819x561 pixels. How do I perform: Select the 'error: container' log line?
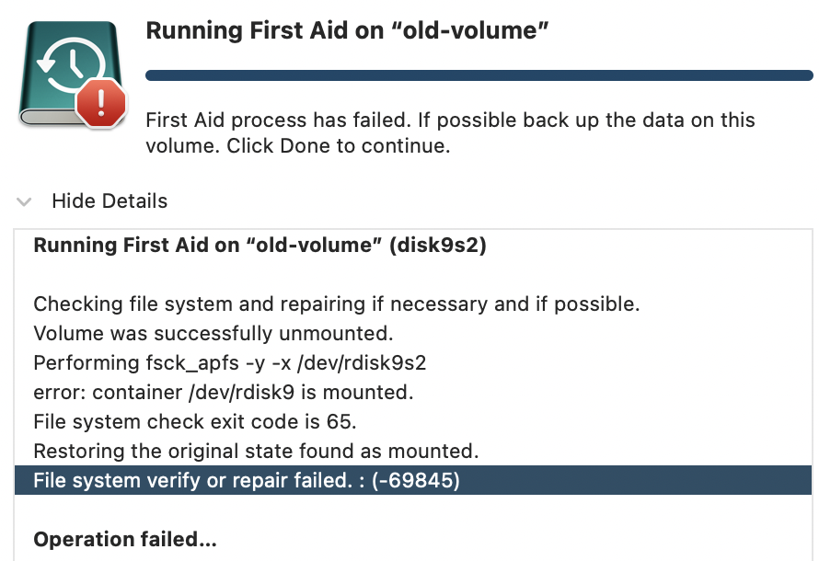click(224, 393)
